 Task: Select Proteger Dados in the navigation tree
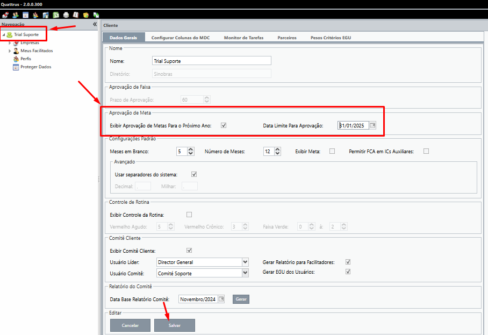pos(36,67)
